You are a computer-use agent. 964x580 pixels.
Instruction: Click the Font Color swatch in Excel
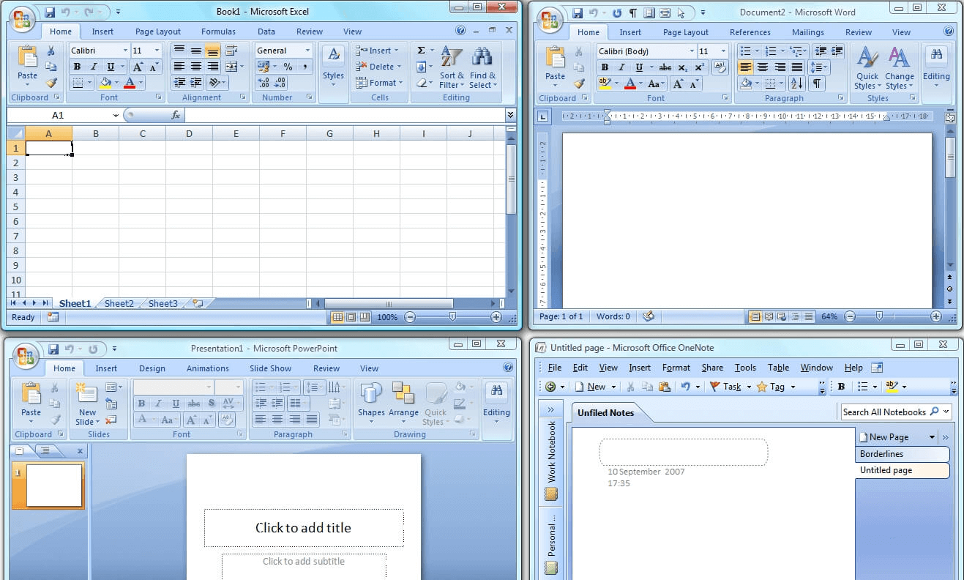pos(130,83)
